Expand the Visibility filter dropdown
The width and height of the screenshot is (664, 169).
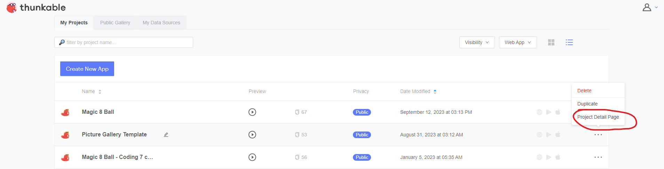477,42
